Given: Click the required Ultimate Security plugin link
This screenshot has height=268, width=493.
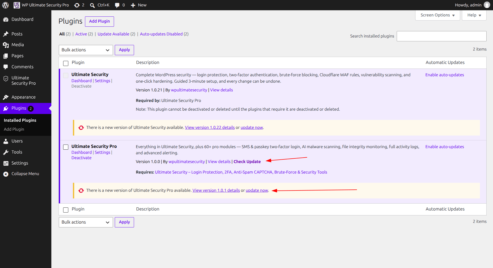Looking at the screenshot, I should tap(241, 172).
